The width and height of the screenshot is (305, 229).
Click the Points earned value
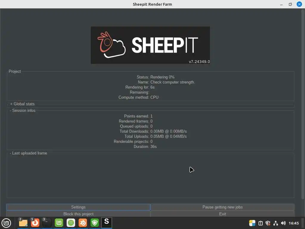click(x=152, y=116)
